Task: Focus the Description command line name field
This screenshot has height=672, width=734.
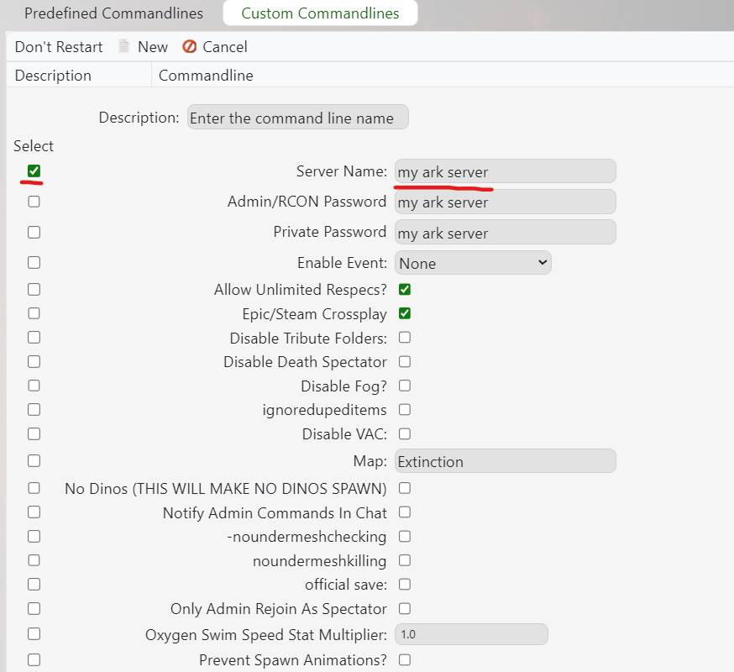Action: [x=298, y=117]
